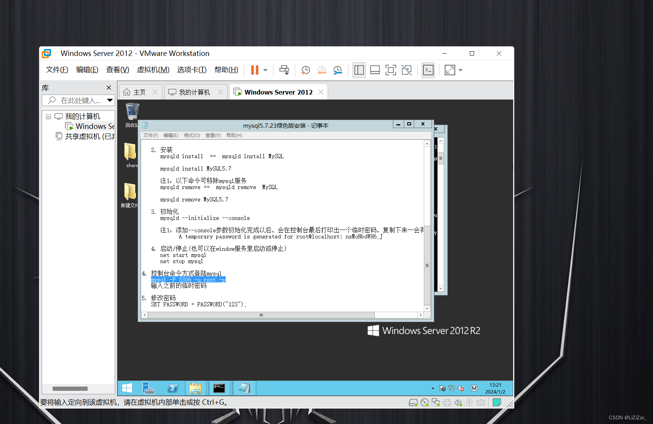
Task: Pause the virtual machine with the orange button
Action: 255,70
